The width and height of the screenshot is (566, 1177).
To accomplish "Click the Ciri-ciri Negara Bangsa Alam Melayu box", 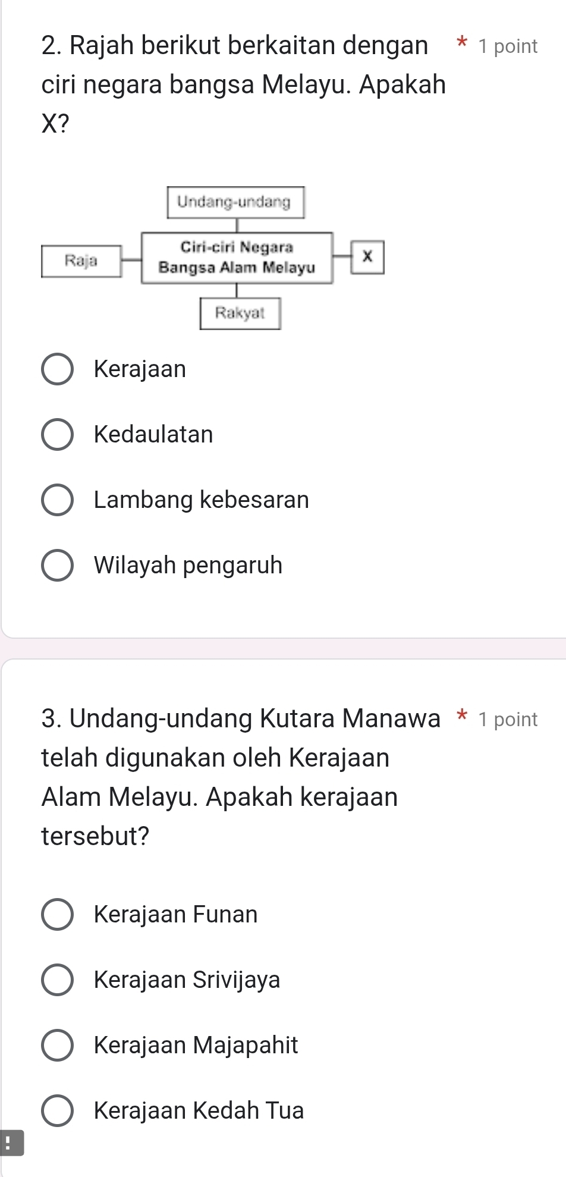I will click(x=237, y=258).
